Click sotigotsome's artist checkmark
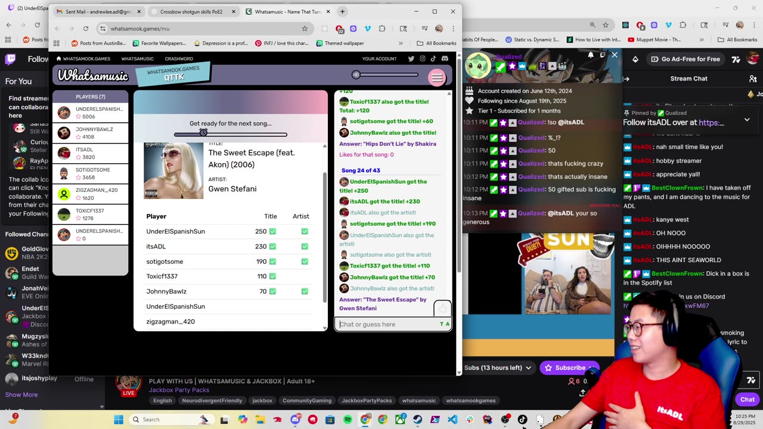 tap(305, 262)
